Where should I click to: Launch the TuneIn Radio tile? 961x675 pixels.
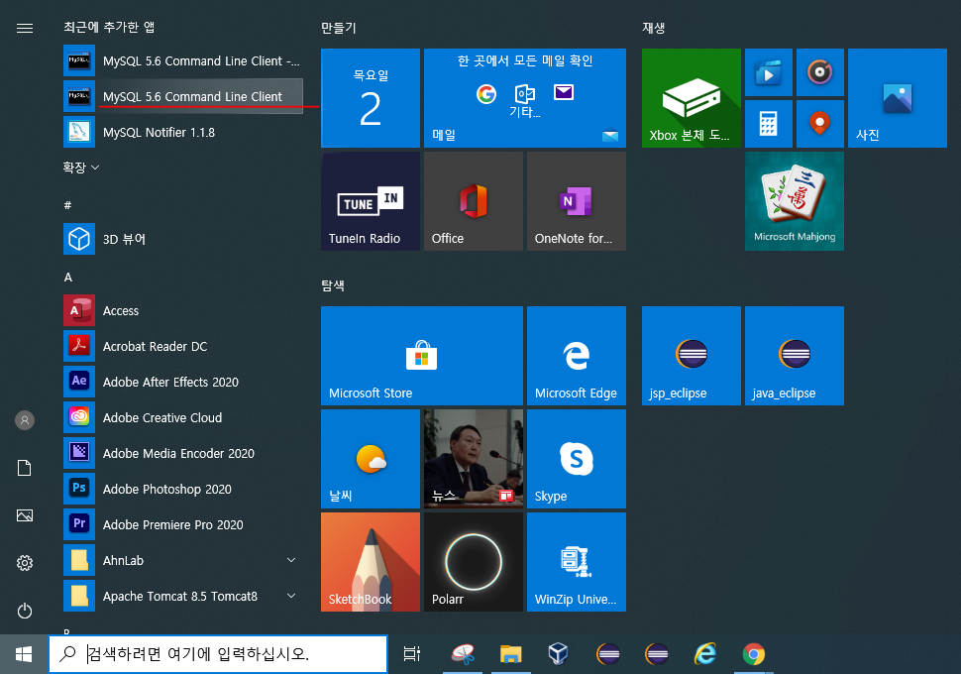[x=371, y=201]
